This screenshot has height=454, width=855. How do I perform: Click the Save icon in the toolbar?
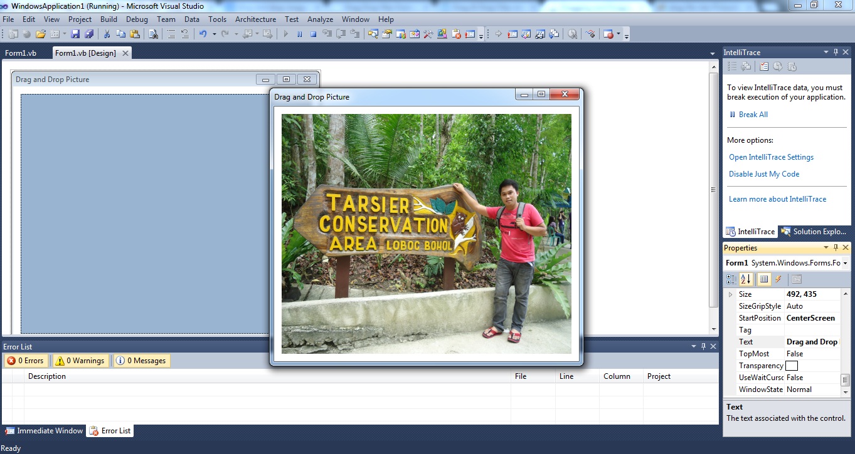[75, 34]
